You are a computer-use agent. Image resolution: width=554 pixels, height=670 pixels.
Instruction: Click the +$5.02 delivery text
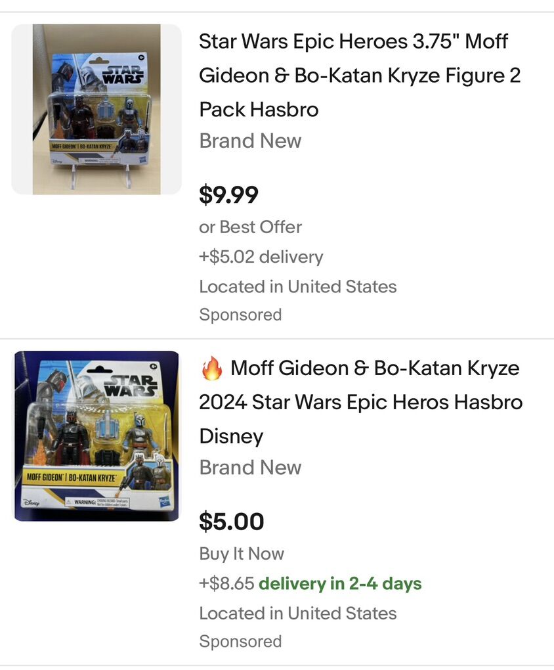pos(261,257)
